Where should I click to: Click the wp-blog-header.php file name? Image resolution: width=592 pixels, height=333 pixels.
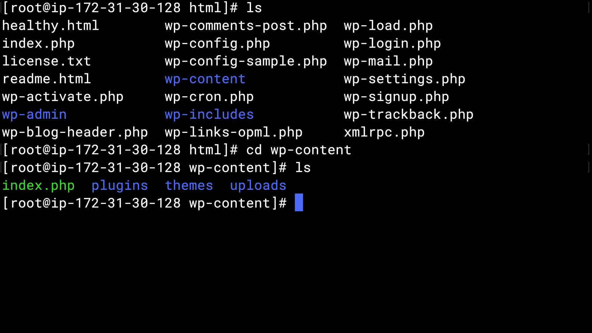click(x=75, y=132)
